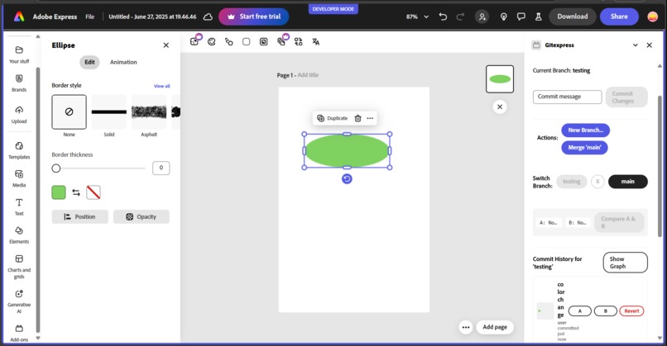667x346 pixels.
Task: Click the Merge 'main' button
Action: (x=584, y=147)
